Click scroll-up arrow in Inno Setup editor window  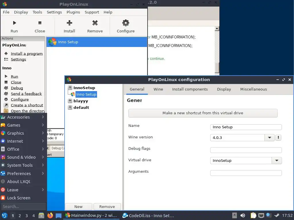click(217, 29)
